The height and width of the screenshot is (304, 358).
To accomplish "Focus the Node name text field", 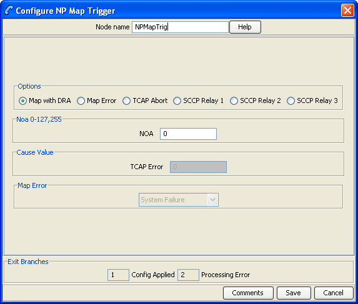I will coord(180,27).
